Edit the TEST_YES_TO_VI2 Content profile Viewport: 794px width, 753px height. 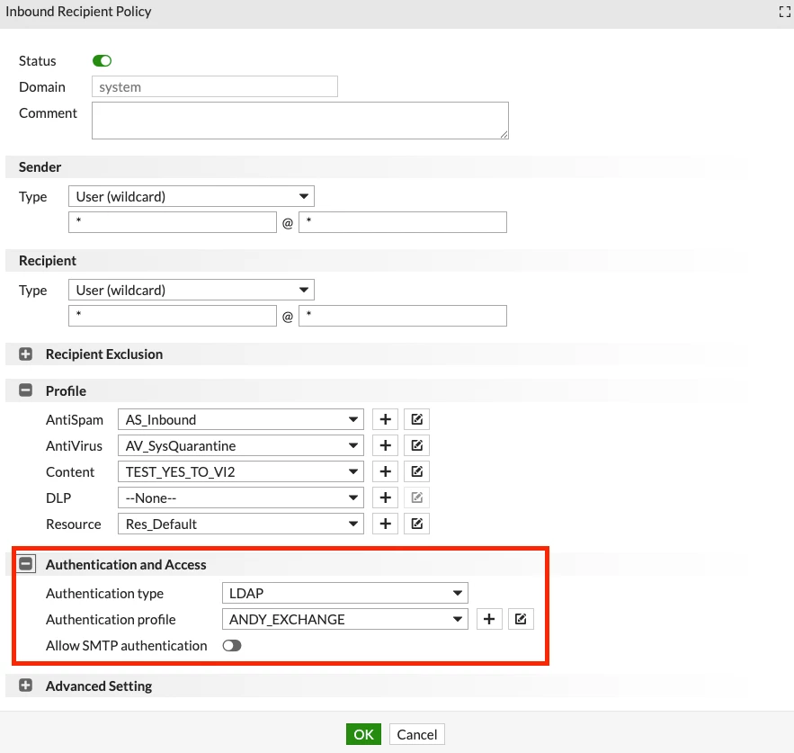point(416,471)
